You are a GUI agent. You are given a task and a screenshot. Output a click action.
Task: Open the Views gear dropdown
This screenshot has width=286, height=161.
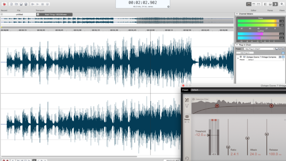coord(282,4)
